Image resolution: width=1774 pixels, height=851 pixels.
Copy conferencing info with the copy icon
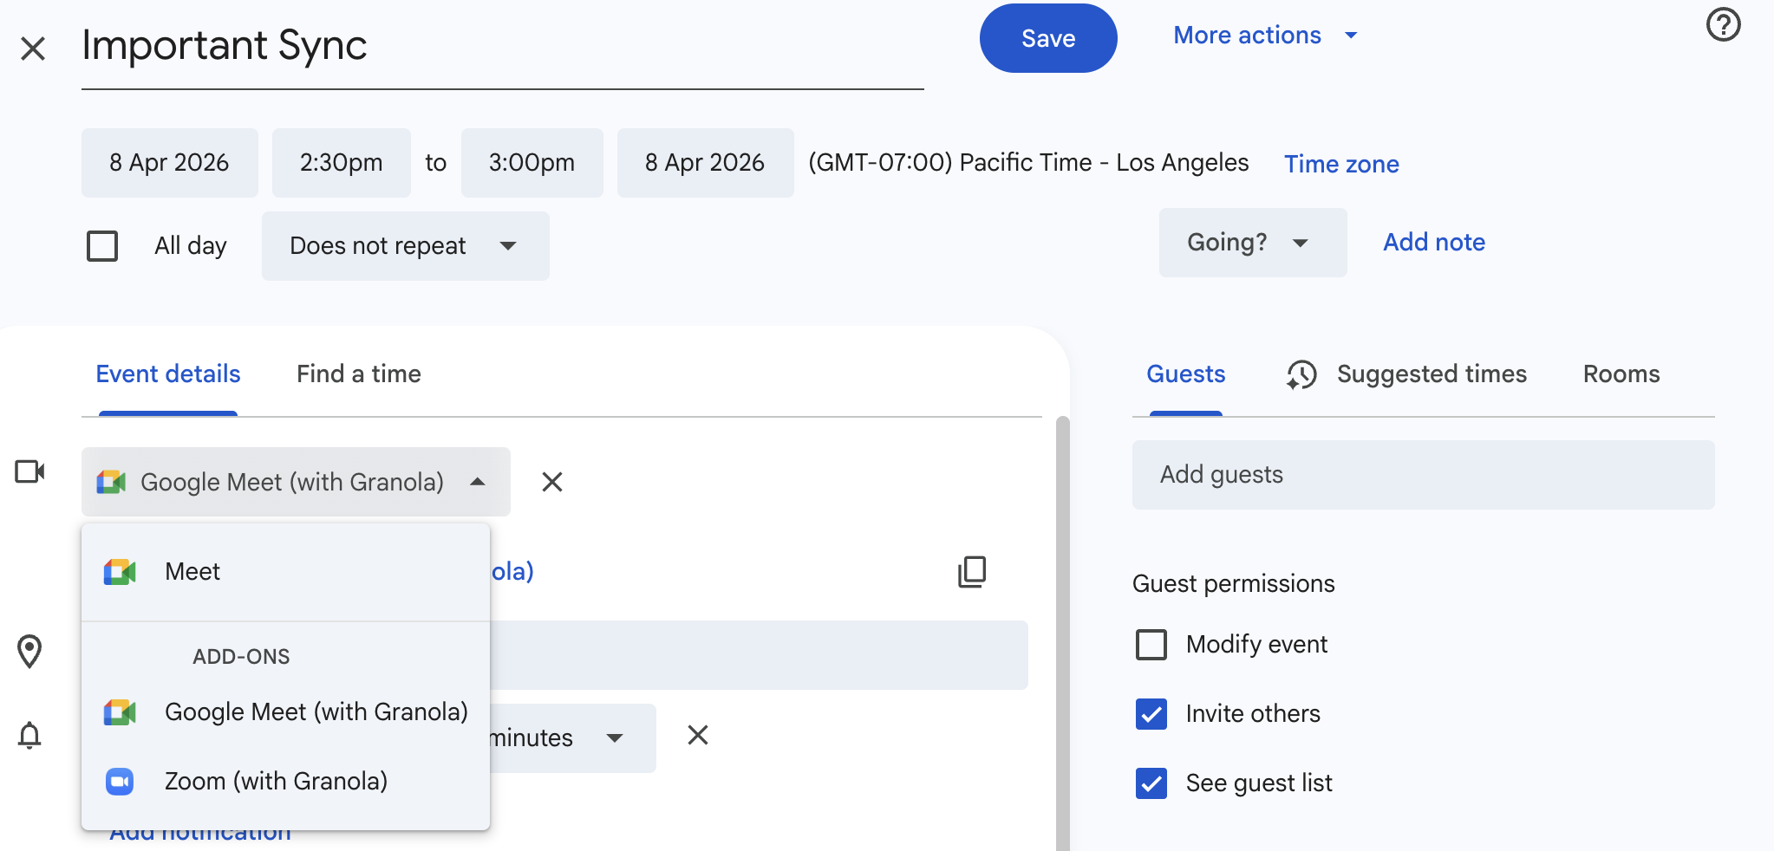[x=972, y=572]
